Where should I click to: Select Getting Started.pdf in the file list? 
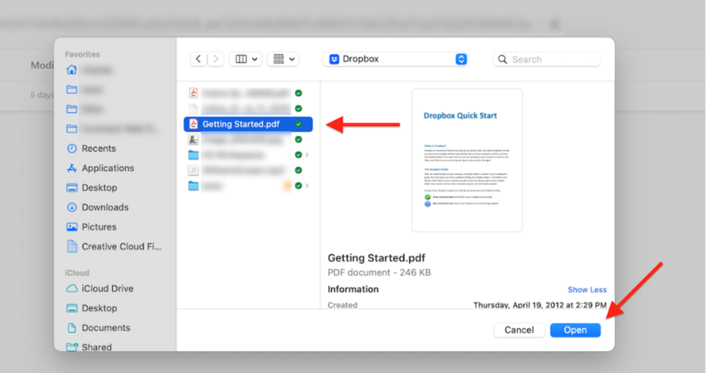(x=248, y=124)
